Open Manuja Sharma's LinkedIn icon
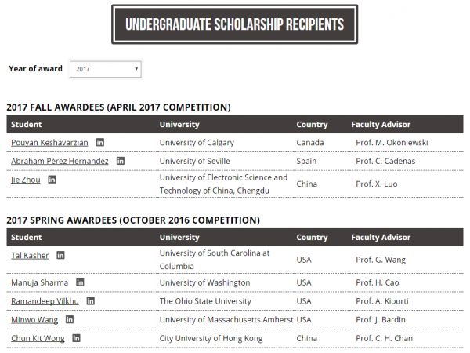 (80, 282)
